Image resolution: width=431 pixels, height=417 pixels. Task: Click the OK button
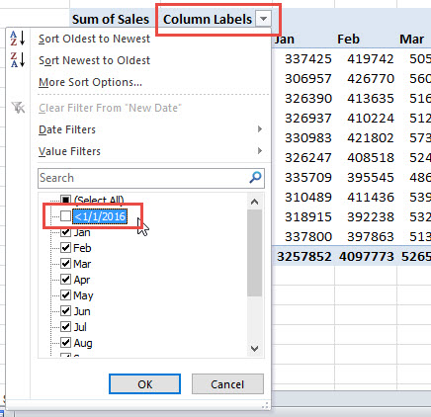coord(144,383)
